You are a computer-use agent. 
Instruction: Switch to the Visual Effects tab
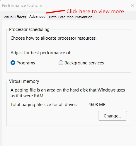15,17
